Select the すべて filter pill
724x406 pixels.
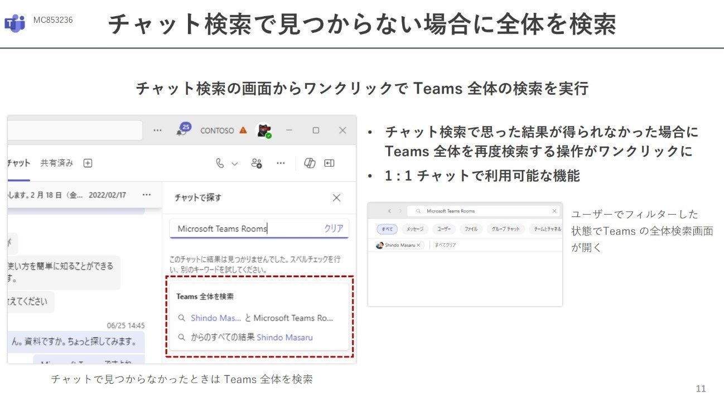[x=387, y=229]
